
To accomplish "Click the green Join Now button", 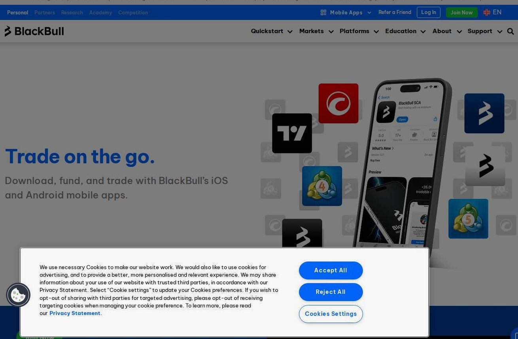I will point(461,13).
